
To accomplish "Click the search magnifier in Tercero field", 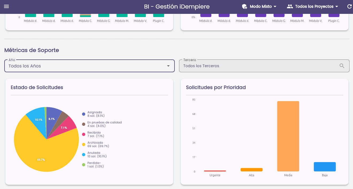I will pos(342,66).
